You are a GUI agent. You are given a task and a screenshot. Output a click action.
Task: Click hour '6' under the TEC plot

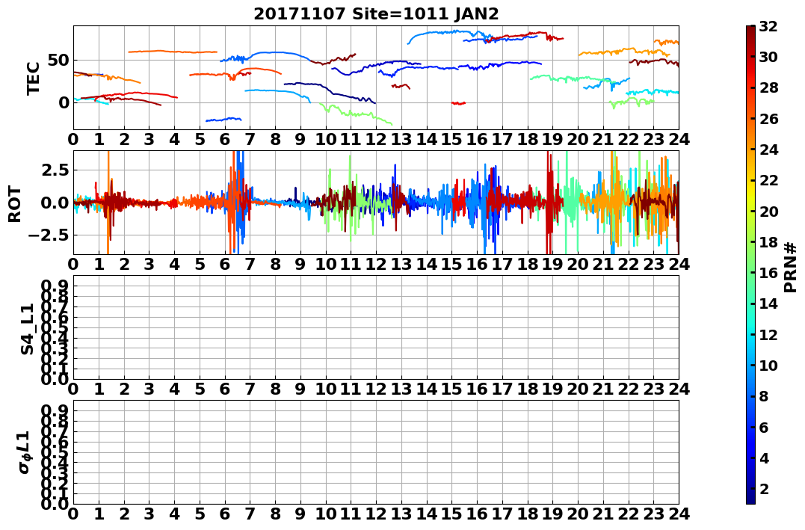[x=224, y=139]
